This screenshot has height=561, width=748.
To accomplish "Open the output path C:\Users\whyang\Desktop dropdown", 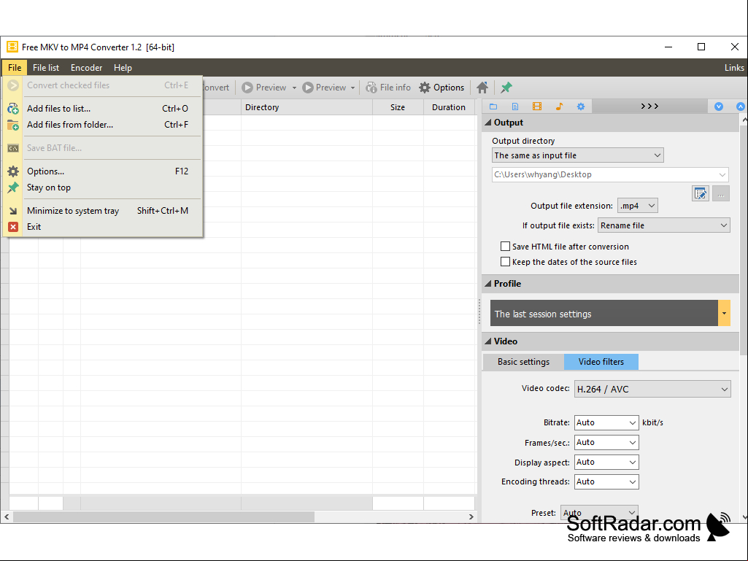I will pyautogui.click(x=610, y=174).
